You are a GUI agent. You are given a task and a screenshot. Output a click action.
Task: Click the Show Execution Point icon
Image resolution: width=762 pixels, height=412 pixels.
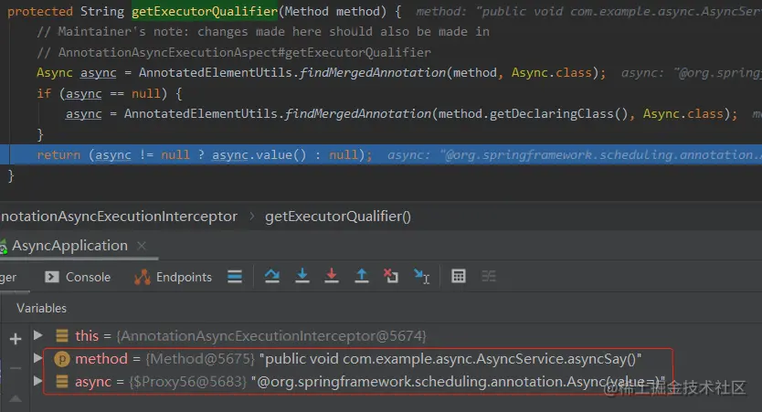click(235, 277)
